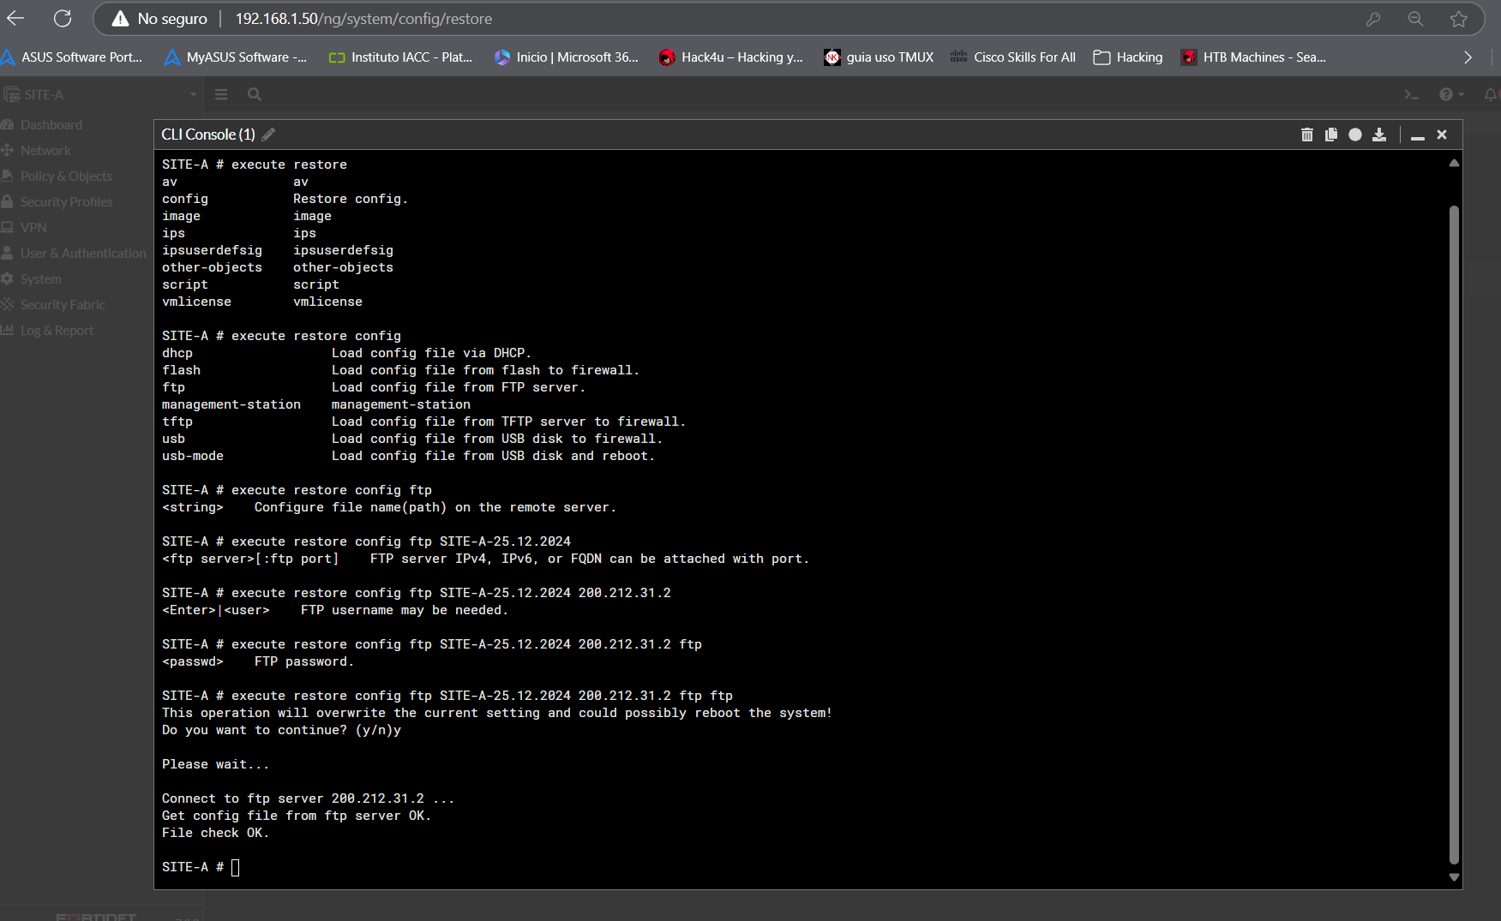
Task: Open the Hacking bookmarks folder
Action: [1128, 57]
